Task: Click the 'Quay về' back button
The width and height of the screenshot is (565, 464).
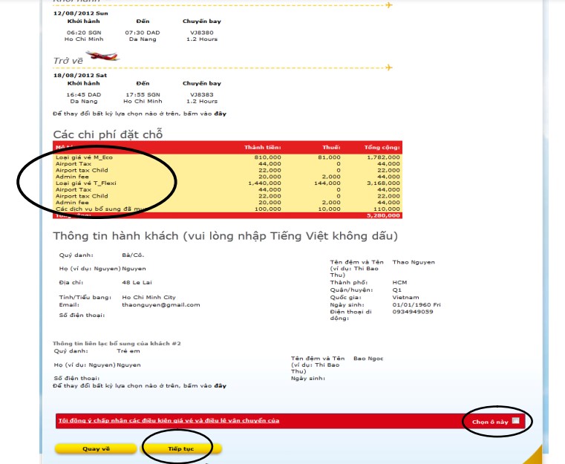Action: pos(96,448)
